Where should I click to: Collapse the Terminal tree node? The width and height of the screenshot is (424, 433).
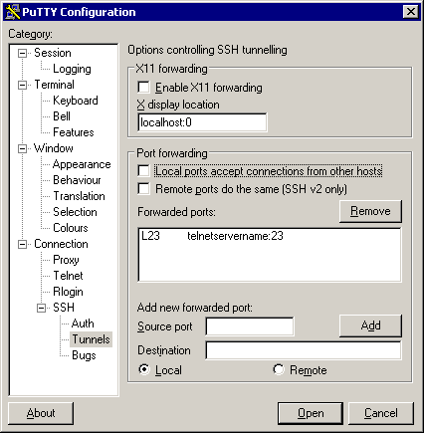(22, 85)
